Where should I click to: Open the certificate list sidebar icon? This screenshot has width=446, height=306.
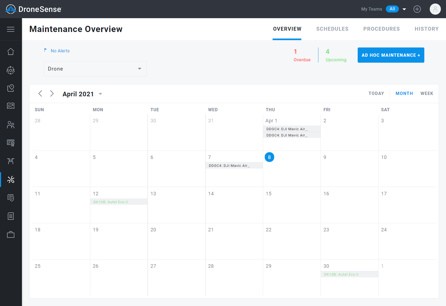(11, 143)
